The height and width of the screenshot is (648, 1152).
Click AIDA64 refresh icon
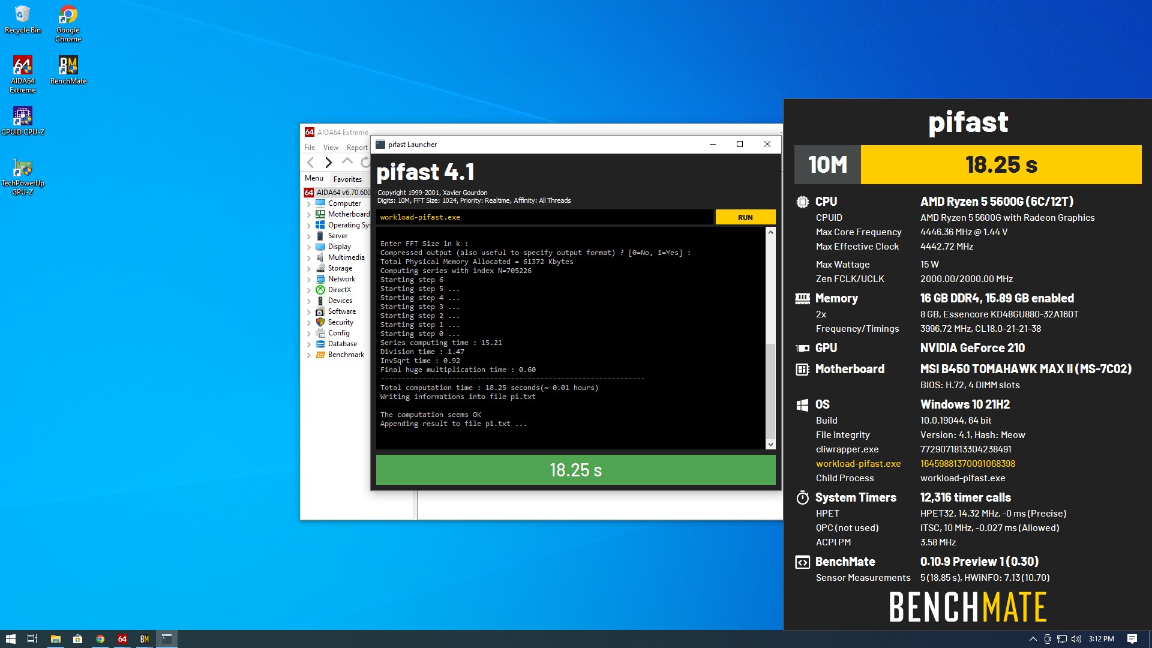tap(365, 162)
